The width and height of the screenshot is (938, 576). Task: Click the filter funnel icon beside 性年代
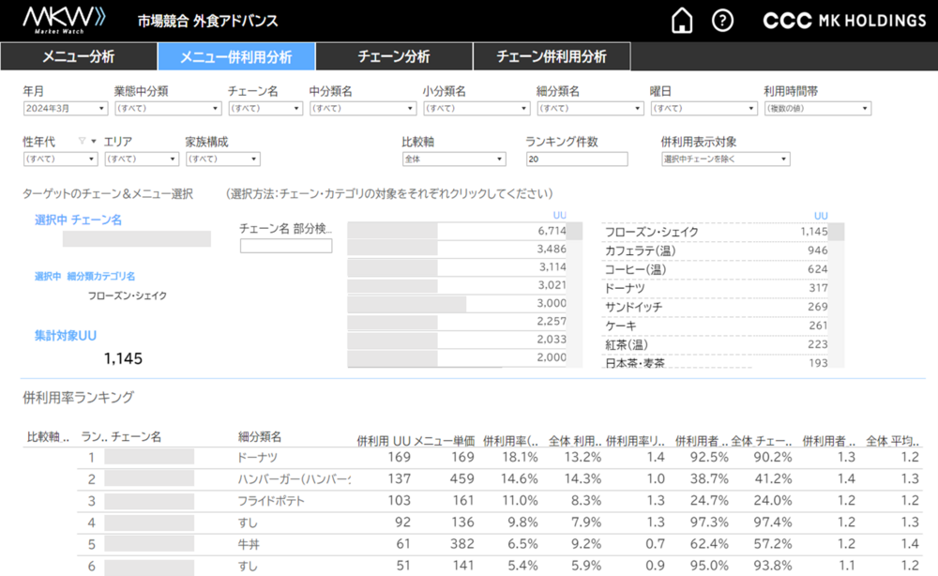[82, 142]
